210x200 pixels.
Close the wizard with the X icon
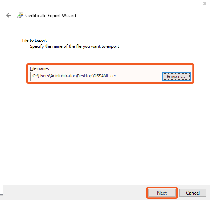(205, 4)
